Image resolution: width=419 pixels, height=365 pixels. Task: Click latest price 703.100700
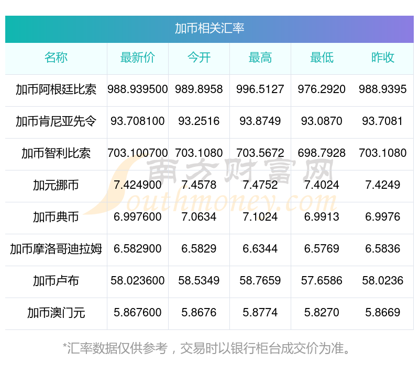click(137, 153)
